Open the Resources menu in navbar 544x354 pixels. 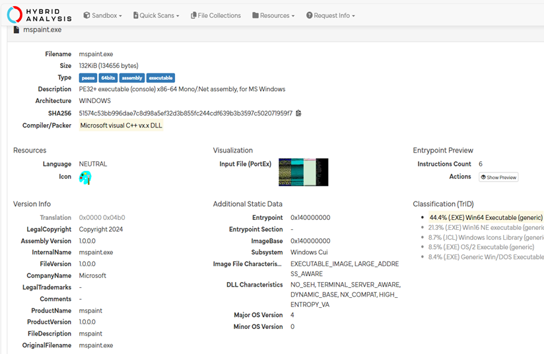pyautogui.click(x=273, y=15)
